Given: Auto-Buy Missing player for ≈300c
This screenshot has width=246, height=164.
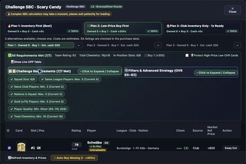Looking at the screenshot, I should (74, 158).
